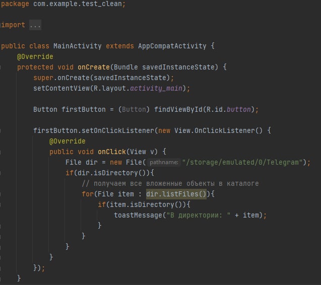
Task: Click the highlighted dir.listFiles() call
Action: 176,194
